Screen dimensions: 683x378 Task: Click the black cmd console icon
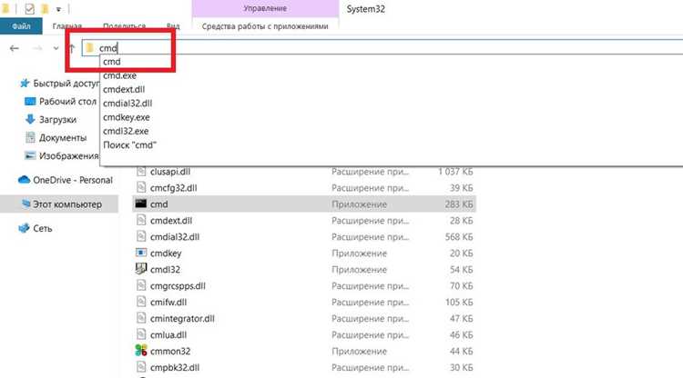[x=140, y=204]
